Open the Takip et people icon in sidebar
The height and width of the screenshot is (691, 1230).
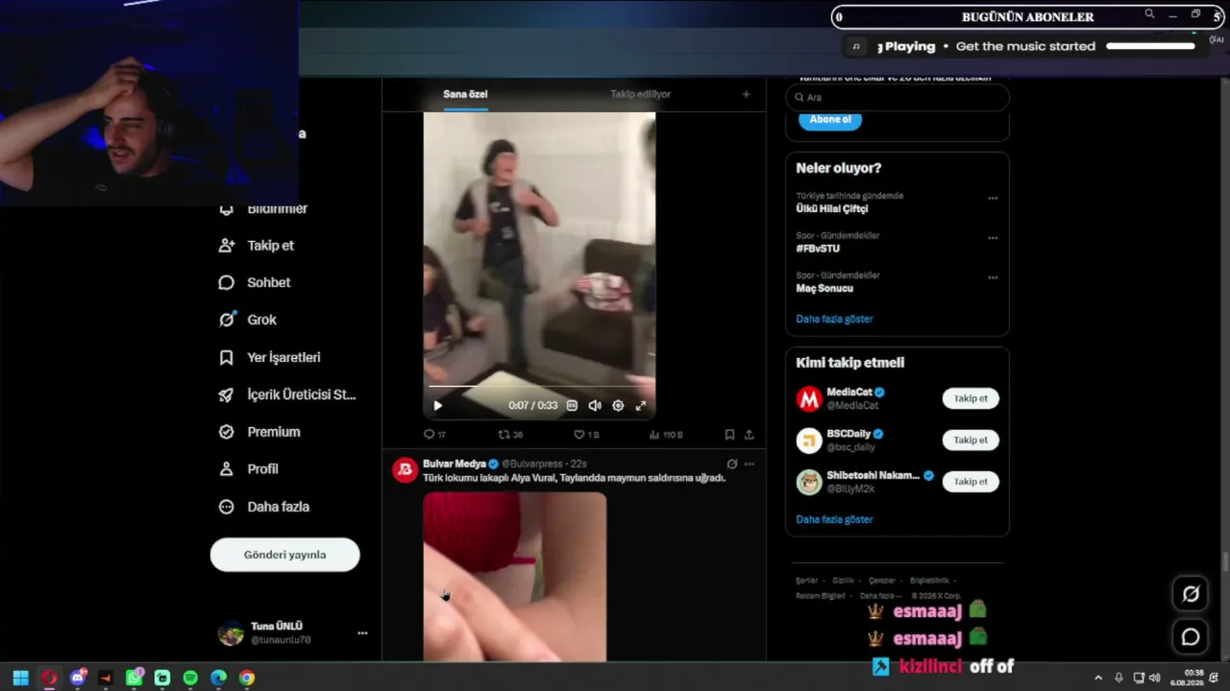pyautogui.click(x=227, y=246)
